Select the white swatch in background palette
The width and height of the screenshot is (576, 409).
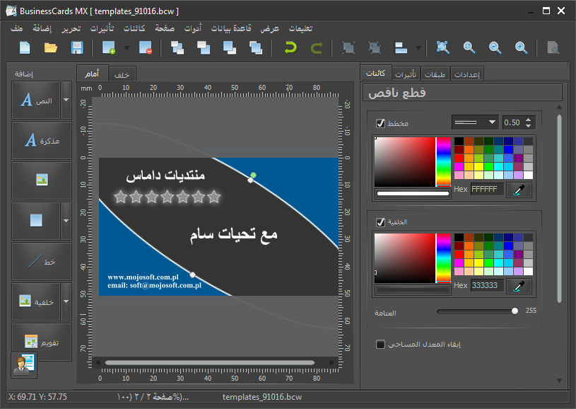pyautogui.click(x=528, y=272)
